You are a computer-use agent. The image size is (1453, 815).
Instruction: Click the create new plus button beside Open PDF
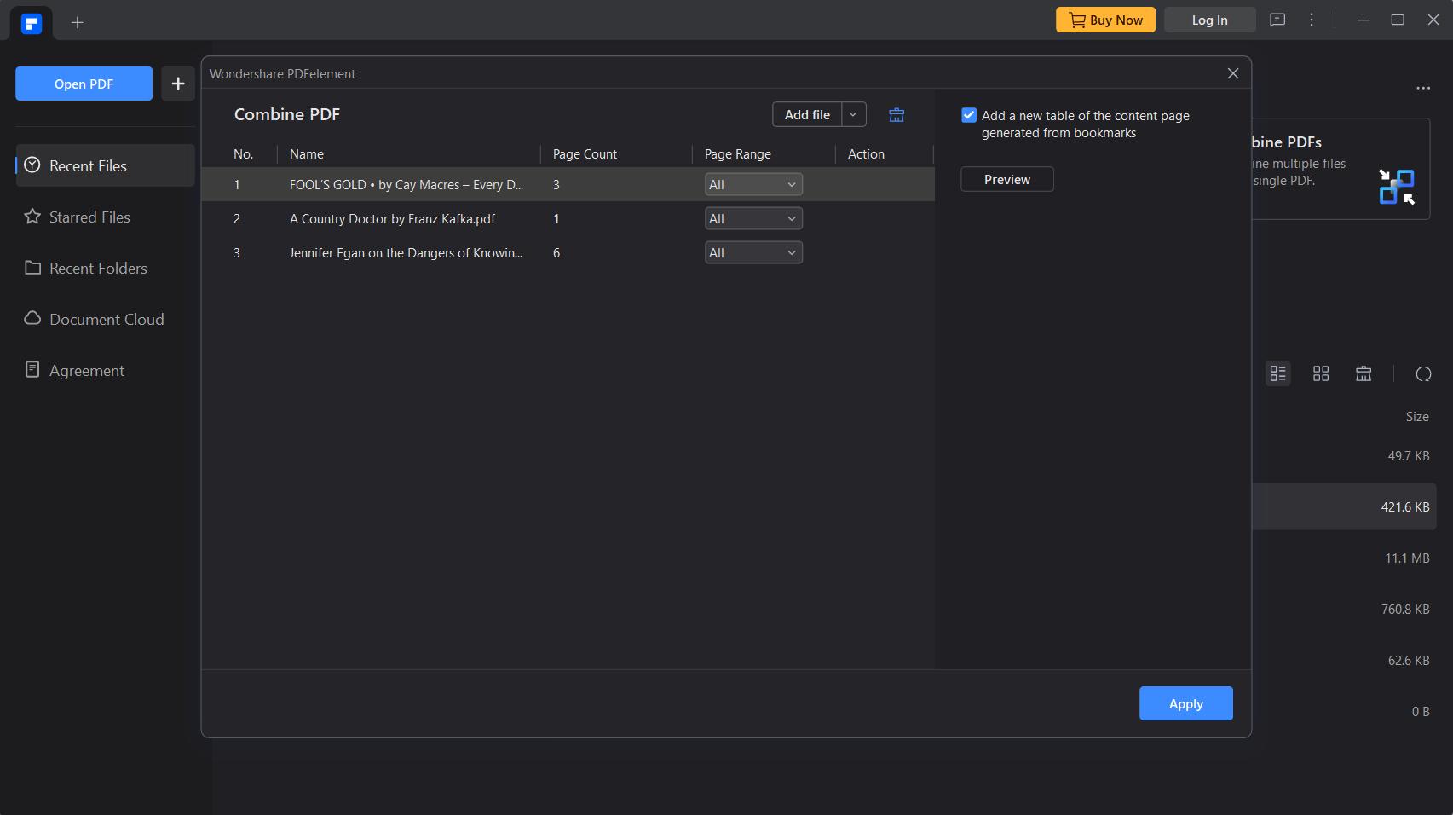(x=178, y=84)
